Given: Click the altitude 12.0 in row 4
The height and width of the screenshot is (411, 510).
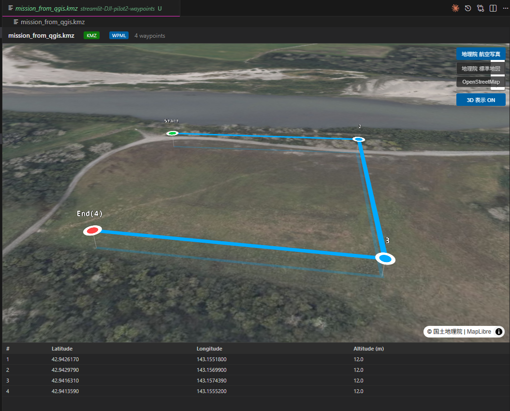Looking at the screenshot, I should pyautogui.click(x=358, y=391).
